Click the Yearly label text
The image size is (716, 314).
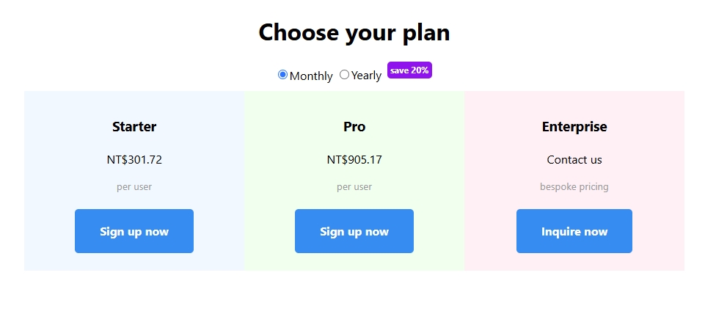pyautogui.click(x=366, y=76)
